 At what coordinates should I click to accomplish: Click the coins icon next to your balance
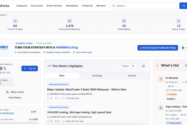5,68
